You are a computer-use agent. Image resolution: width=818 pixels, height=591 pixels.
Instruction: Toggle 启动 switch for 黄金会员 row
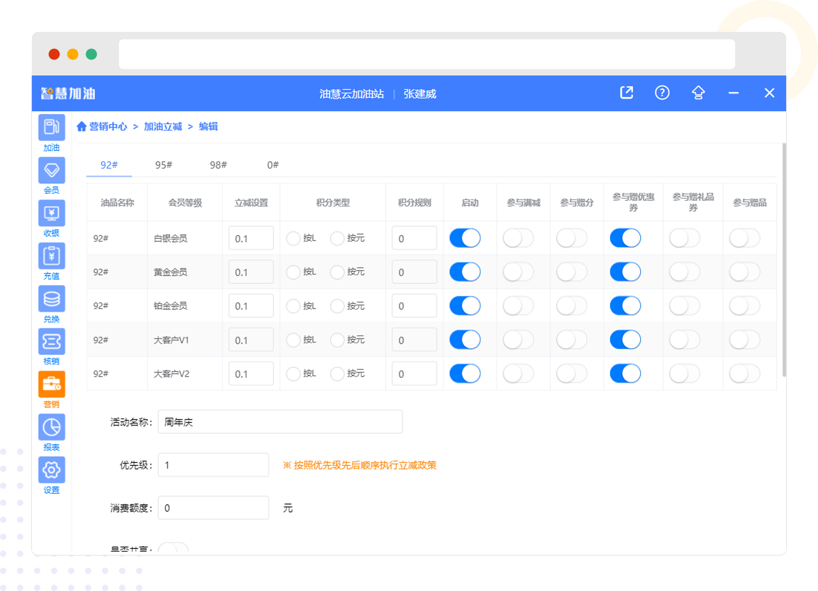(465, 272)
